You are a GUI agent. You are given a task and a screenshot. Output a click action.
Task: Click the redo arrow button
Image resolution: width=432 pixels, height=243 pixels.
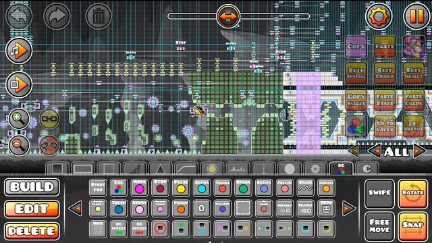coord(57,16)
